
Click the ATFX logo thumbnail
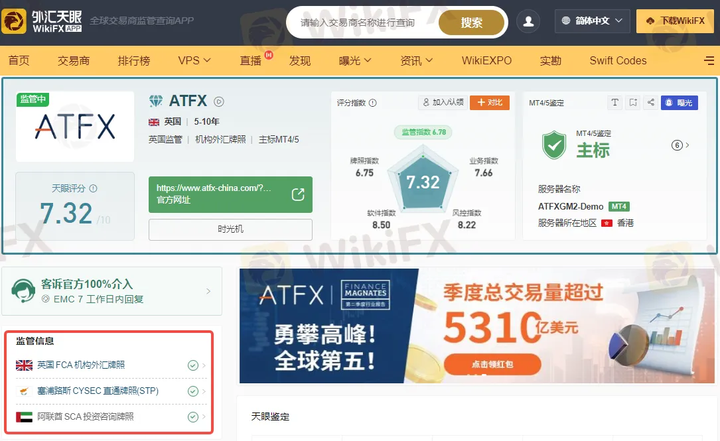pyautogui.click(x=75, y=126)
